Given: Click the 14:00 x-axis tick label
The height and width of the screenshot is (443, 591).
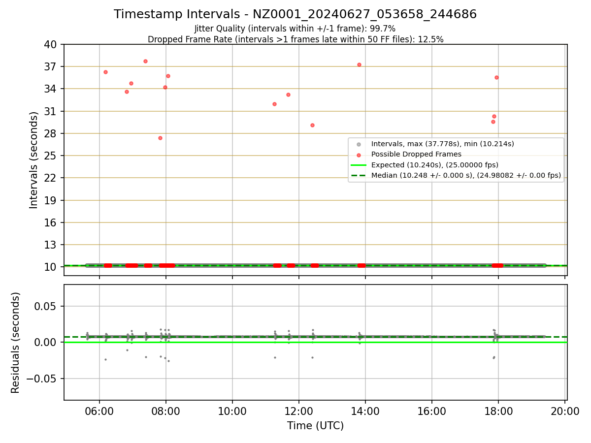Looking at the screenshot, I should pyautogui.click(x=365, y=411).
